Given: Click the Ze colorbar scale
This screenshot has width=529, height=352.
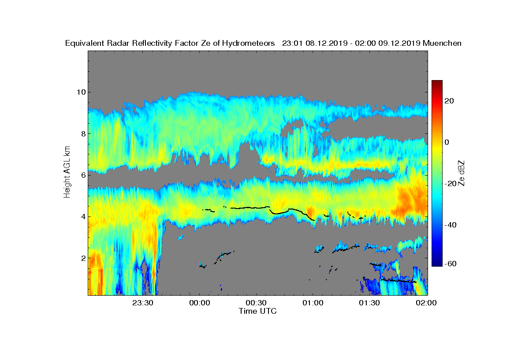Looking at the screenshot, I should click(437, 173).
